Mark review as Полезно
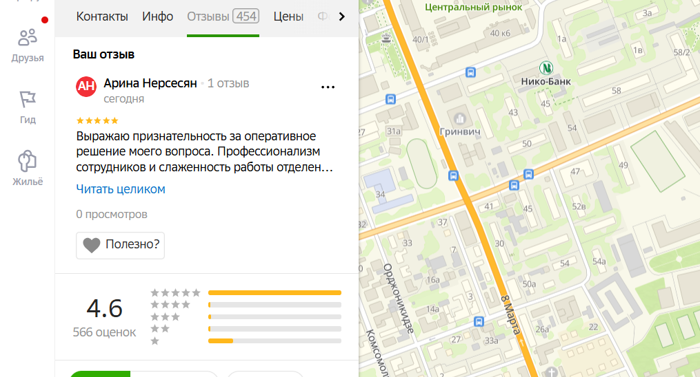Image resolution: width=700 pixels, height=377 pixels. (x=120, y=245)
